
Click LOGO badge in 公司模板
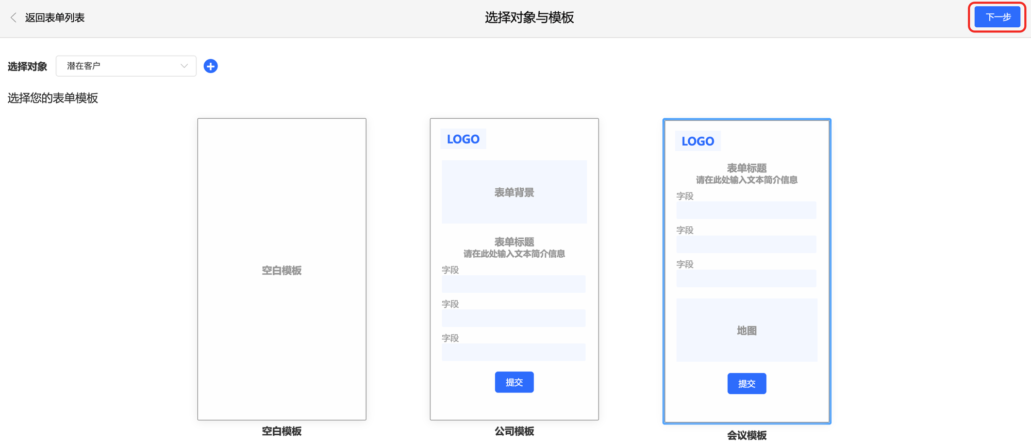tap(463, 139)
